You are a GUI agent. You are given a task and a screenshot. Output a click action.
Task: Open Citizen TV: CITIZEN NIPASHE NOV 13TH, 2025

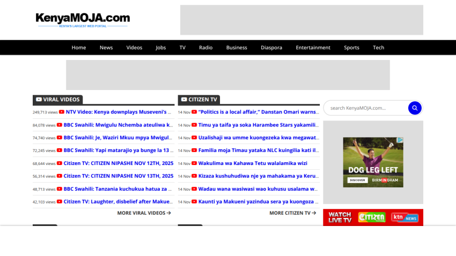pos(119,176)
